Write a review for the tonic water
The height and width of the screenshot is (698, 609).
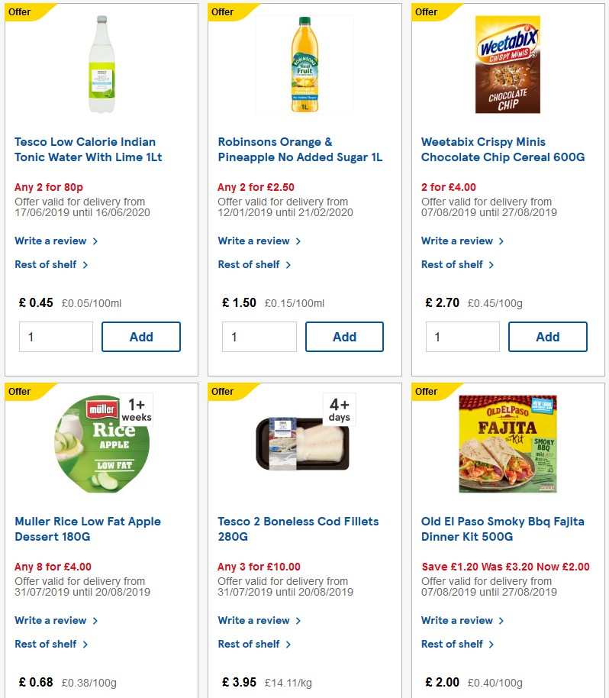coord(52,241)
